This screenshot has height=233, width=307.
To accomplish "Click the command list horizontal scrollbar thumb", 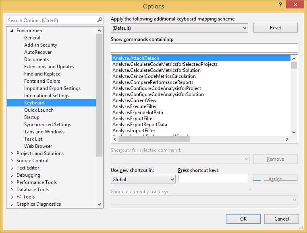I will coord(154,139).
